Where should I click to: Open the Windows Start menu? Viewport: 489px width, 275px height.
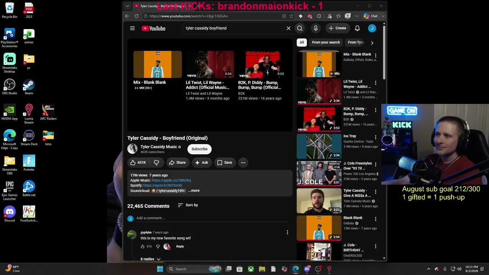tap(160, 269)
